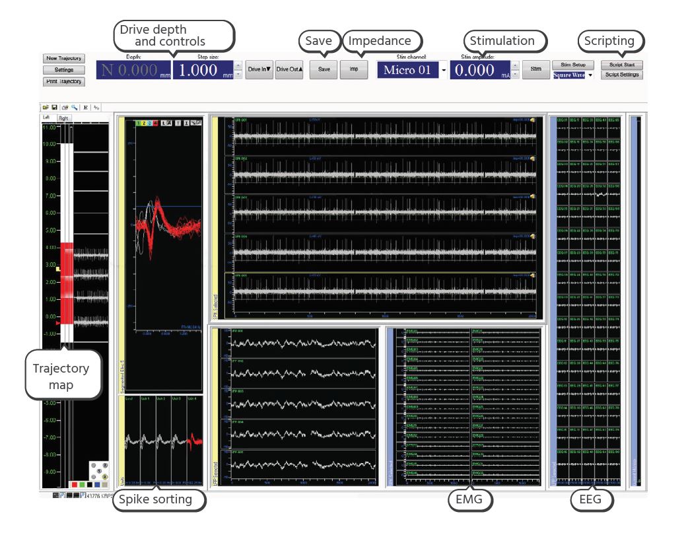This screenshot has width=686, height=541.
Task: Toggle cyan unit 3 in spike sorting
Action: click(x=150, y=123)
